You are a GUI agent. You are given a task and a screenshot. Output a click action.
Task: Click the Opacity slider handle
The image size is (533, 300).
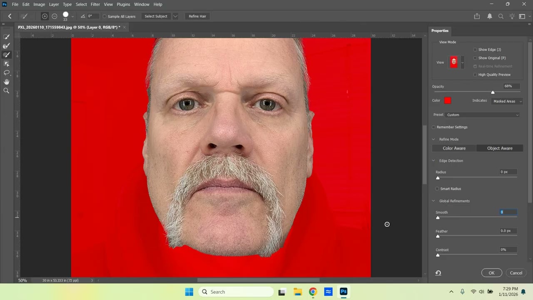pyautogui.click(x=493, y=92)
